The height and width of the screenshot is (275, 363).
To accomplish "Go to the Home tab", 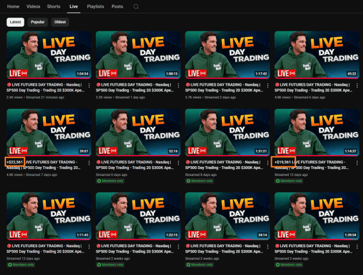I will click(x=13, y=6).
